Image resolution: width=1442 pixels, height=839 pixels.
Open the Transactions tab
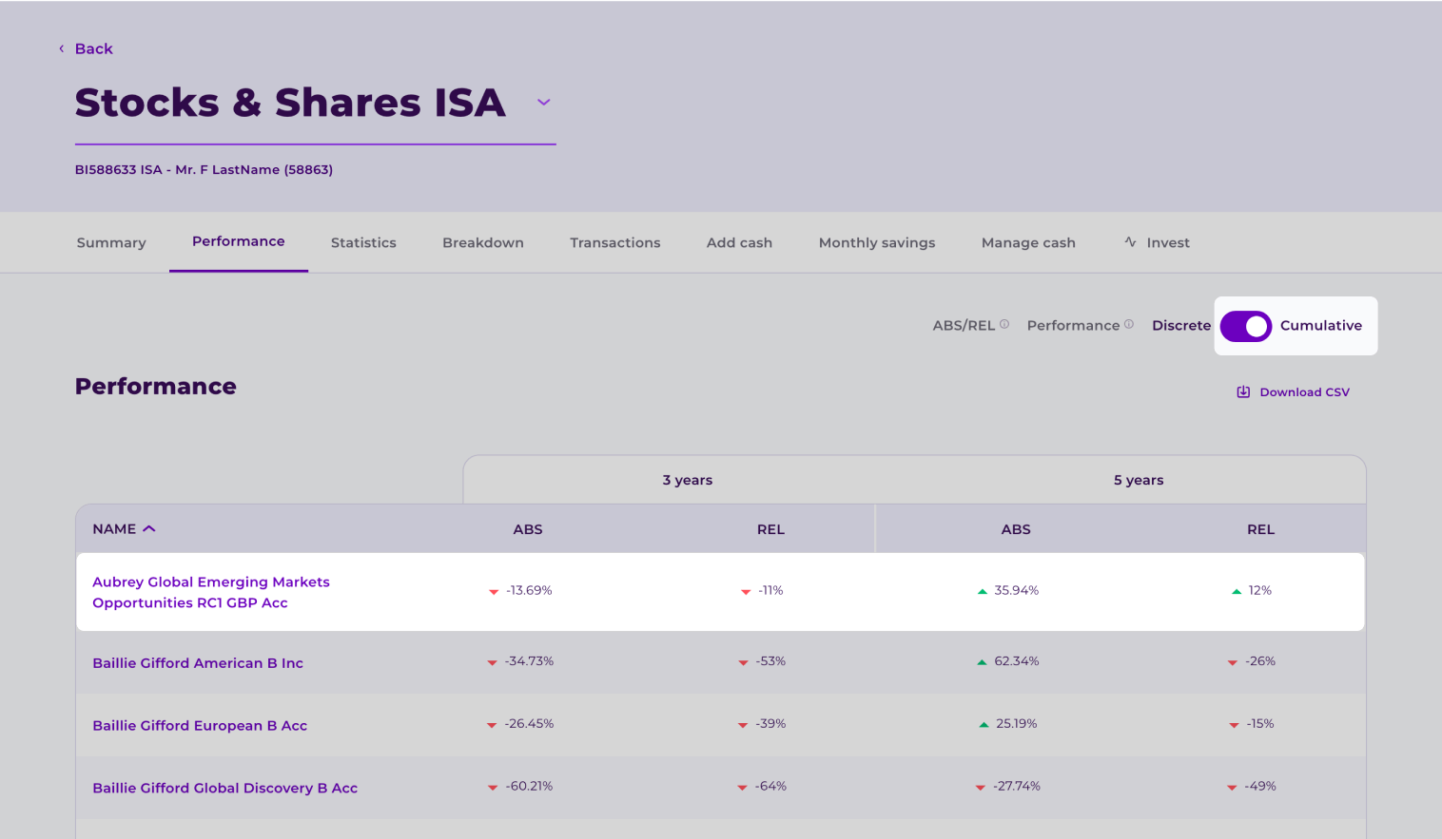point(615,243)
